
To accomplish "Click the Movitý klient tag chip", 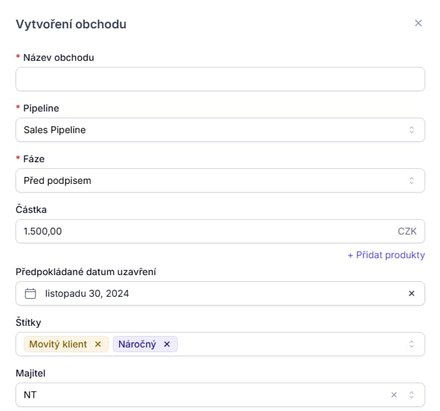I will pos(58,344).
